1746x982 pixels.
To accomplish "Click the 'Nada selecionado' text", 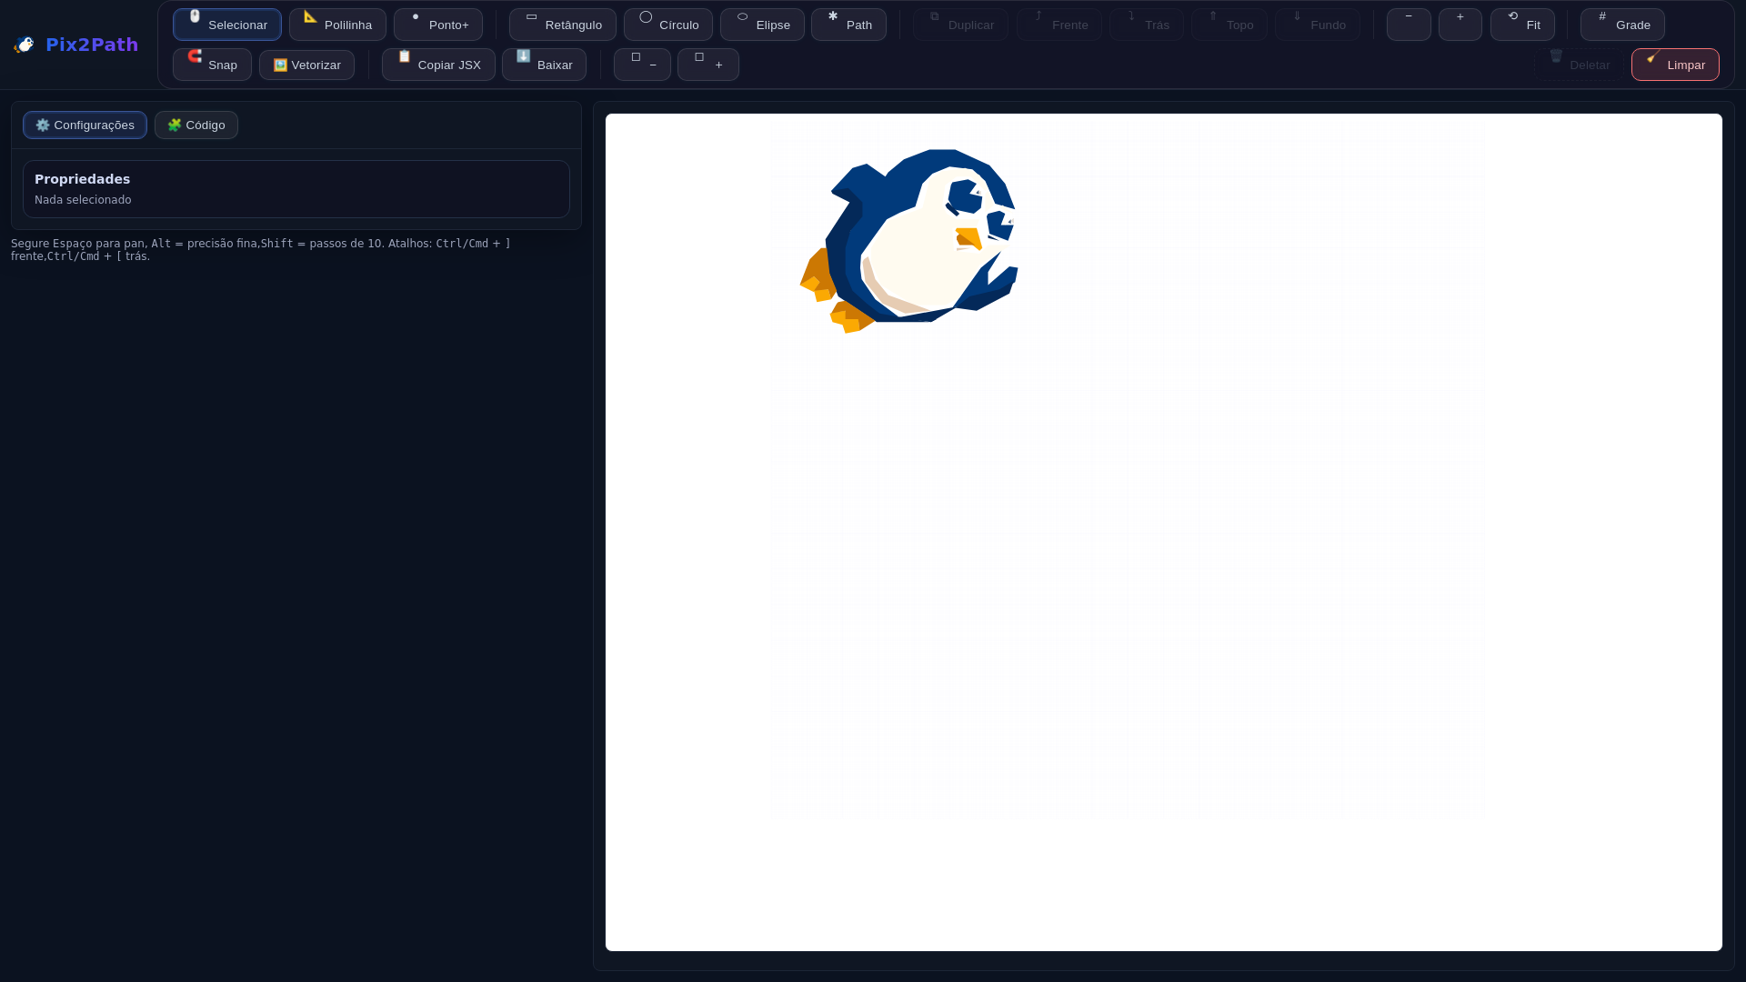I will (83, 200).
